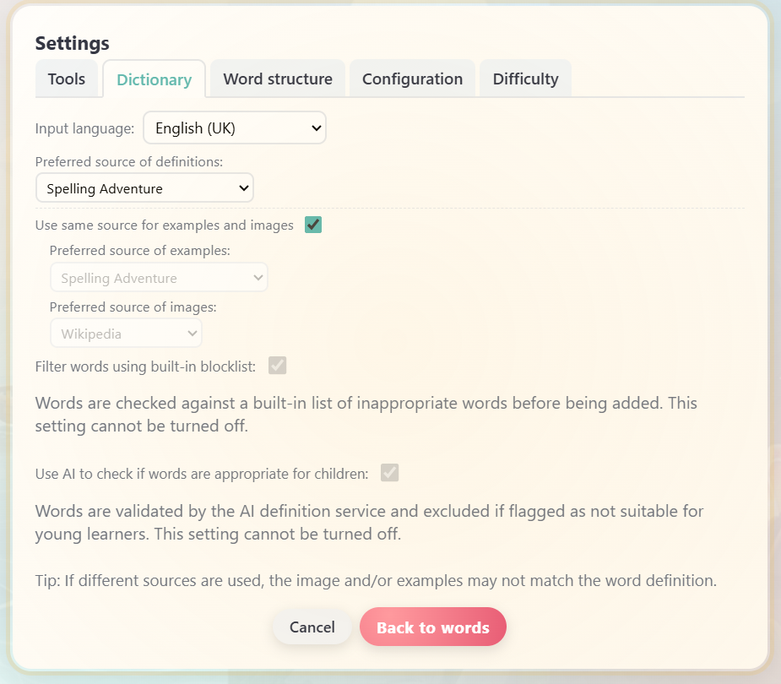Click the Use AI to check words label

tap(202, 474)
